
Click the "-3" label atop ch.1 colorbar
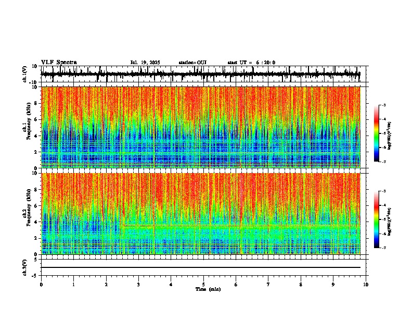383,105
